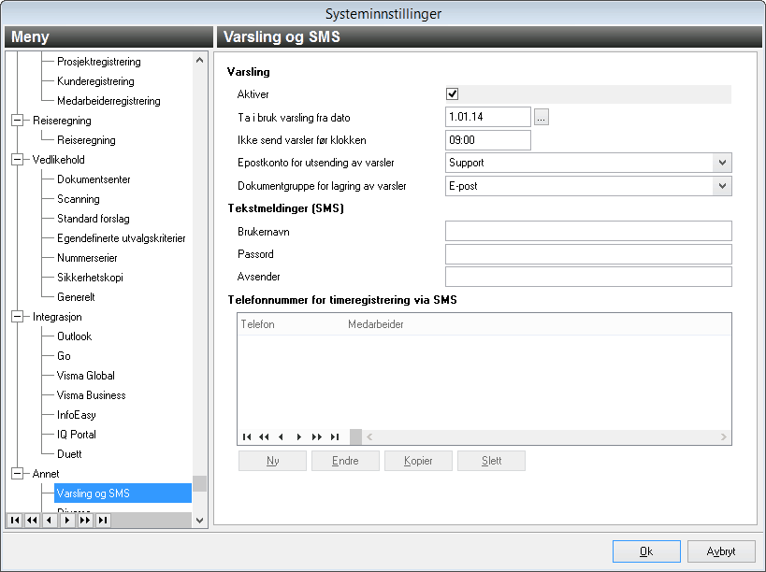
Task: Select Kunderegistrering in menu tree
Action: [x=95, y=81]
